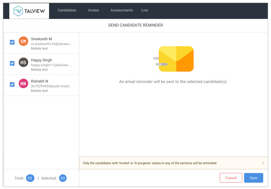This screenshot has width=271, height=189.
Task: Click Rishabh N's pink RN avatar
Action: point(23,84)
